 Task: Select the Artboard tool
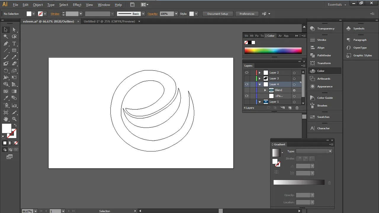tap(6, 112)
